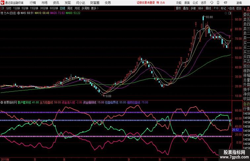Viewport: 250px width, 161px height.
Task: Click the round dropdown icon beside 特力A (日线)
Action: (x=19, y=13)
